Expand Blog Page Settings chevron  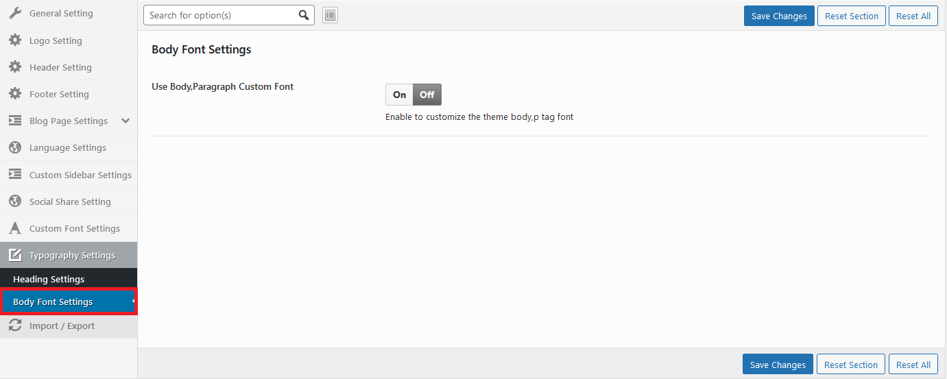coord(125,121)
